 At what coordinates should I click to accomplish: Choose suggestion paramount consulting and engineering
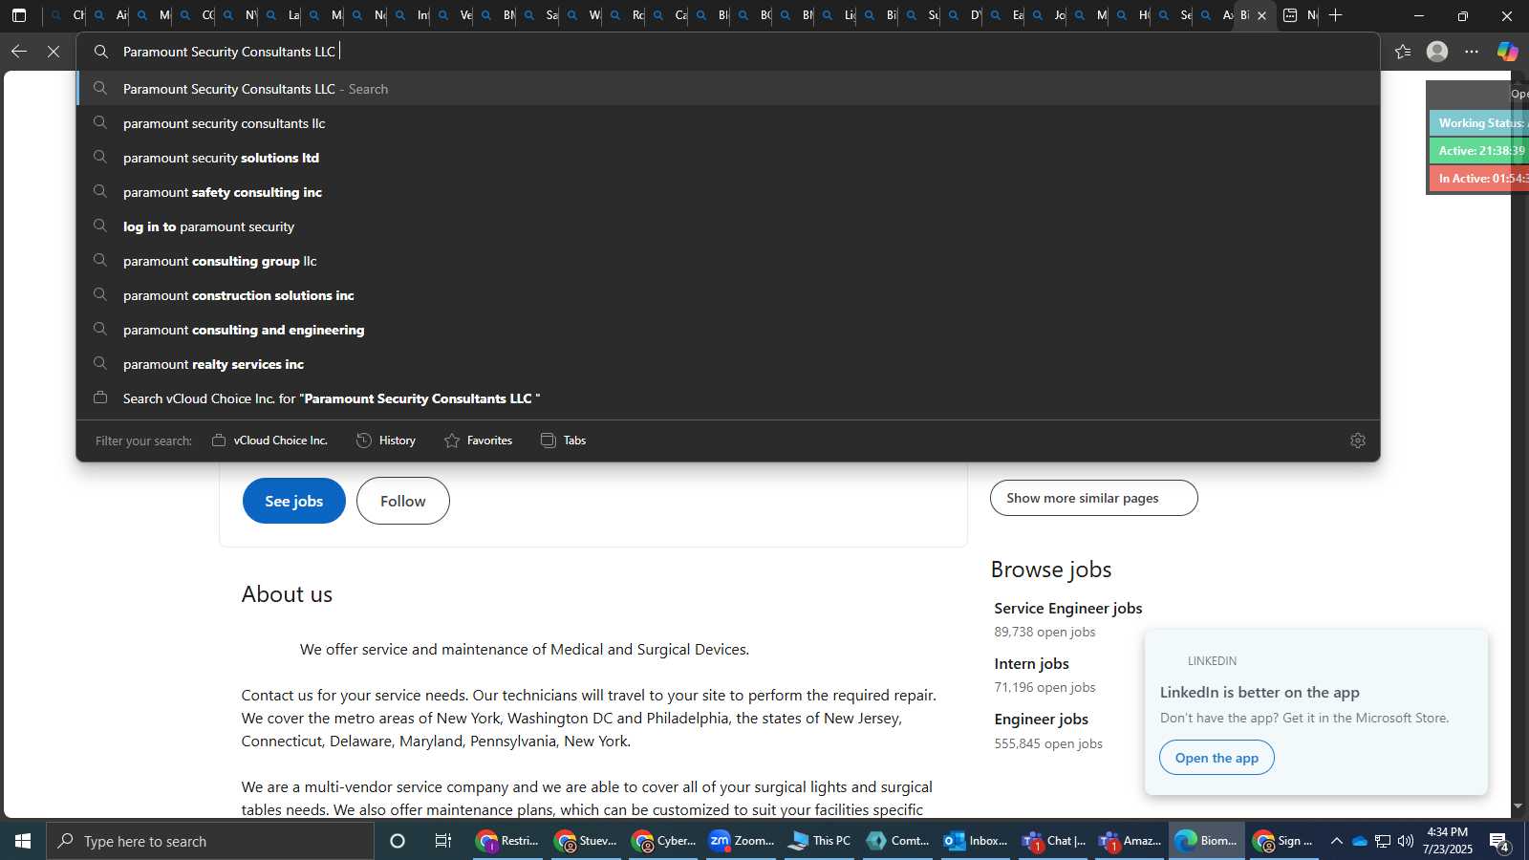click(728, 330)
